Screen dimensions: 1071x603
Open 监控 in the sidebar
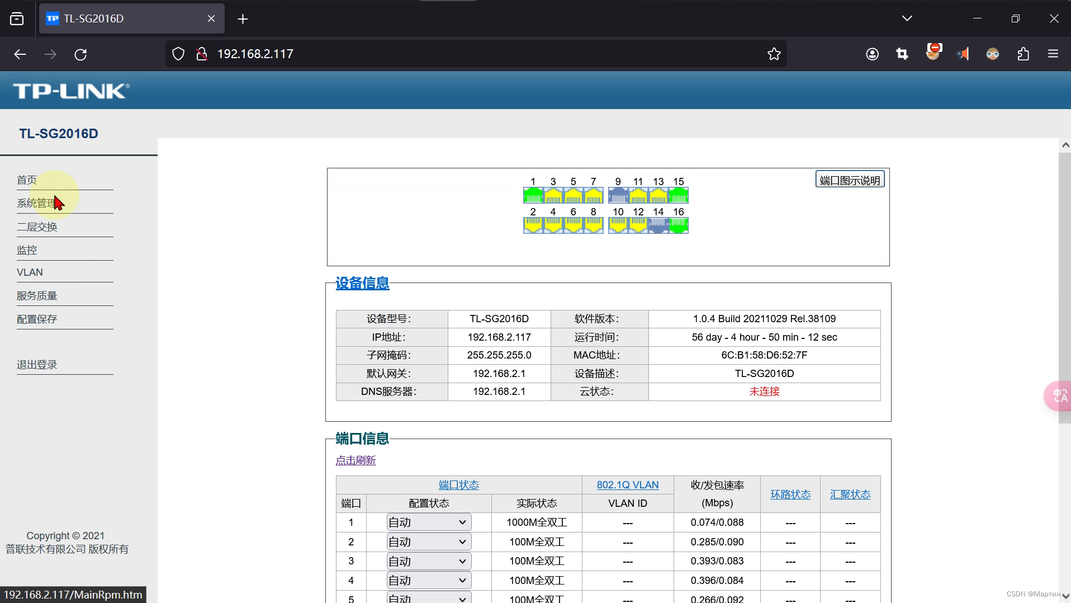coord(27,251)
